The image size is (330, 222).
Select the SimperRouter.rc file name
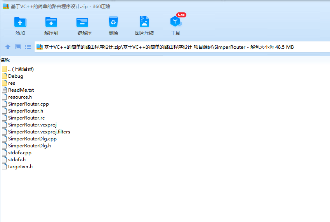[x=26, y=118]
